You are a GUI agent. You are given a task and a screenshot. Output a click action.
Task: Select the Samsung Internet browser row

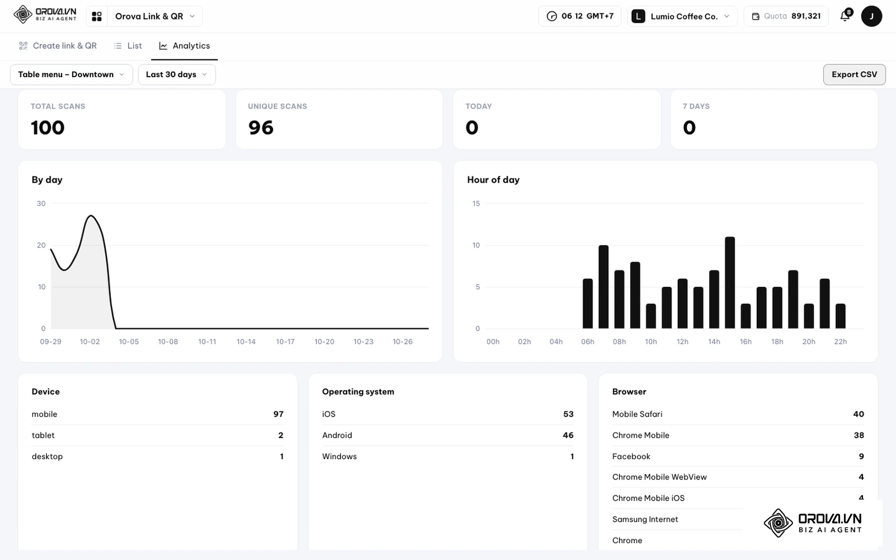tap(678, 519)
